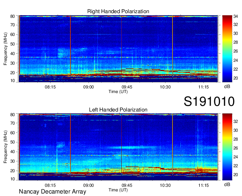The image size is (242, 196).
Task: Click the 08:15 tick under Right Handed plot
Action: click(x=50, y=87)
